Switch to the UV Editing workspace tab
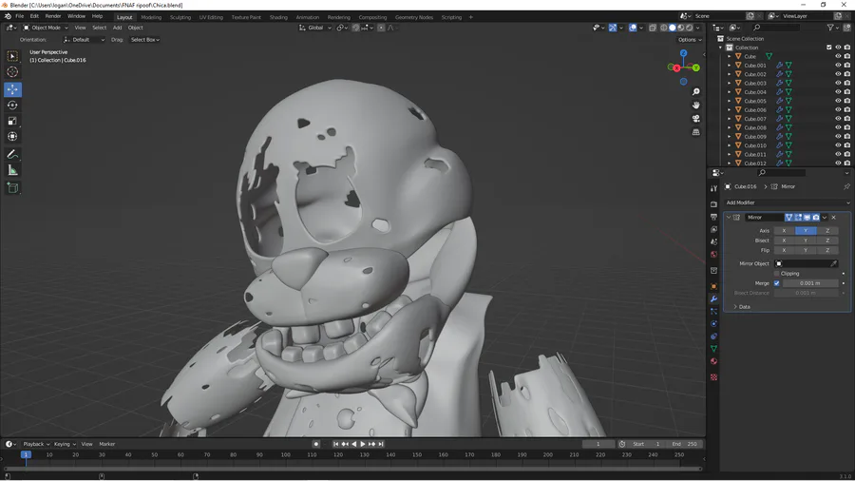 coord(211,17)
